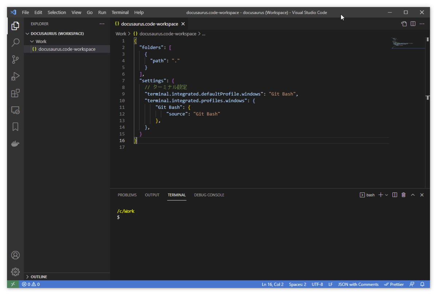Screen dimensions: 437x295
Task: Open editor More Actions ellipsis
Action: 422,24
